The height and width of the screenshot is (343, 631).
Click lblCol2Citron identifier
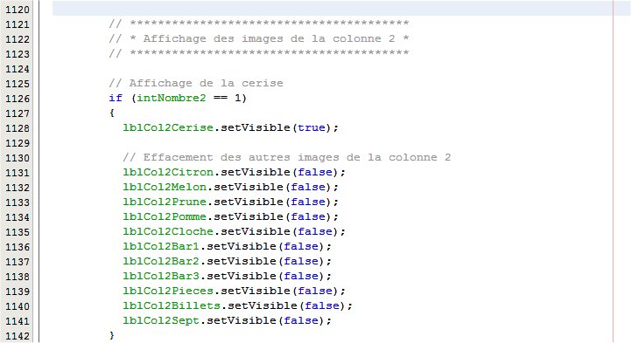click(168, 172)
